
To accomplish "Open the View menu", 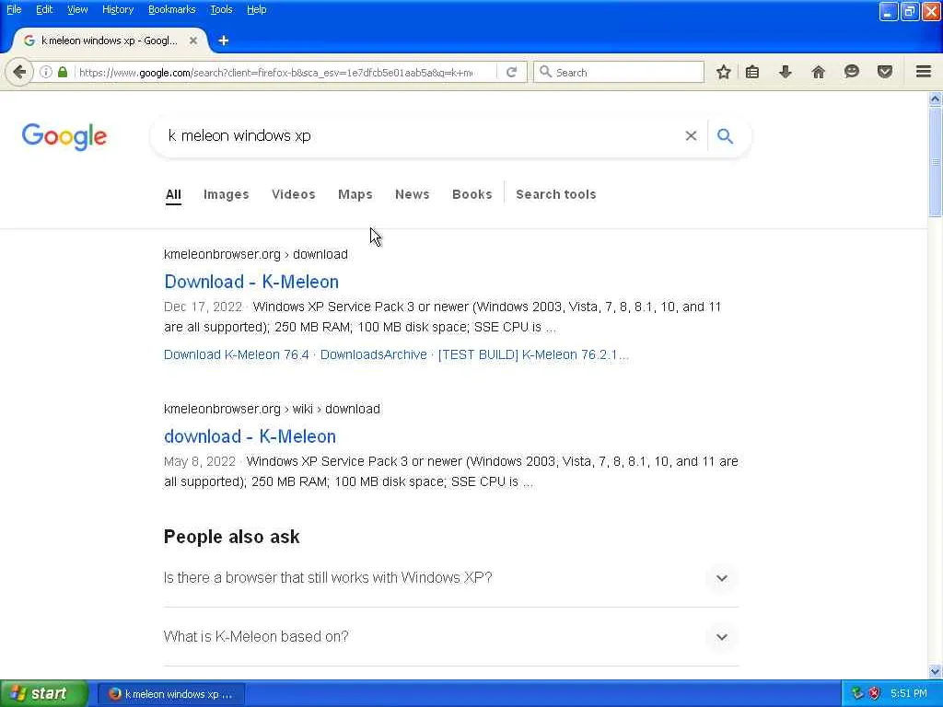I will click(x=77, y=9).
